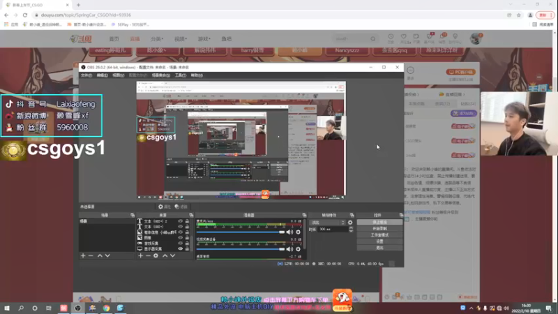This screenshot has width=558, height=314.
Task: Toggle visibility of the image source row
Action: (x=181, y=237)
